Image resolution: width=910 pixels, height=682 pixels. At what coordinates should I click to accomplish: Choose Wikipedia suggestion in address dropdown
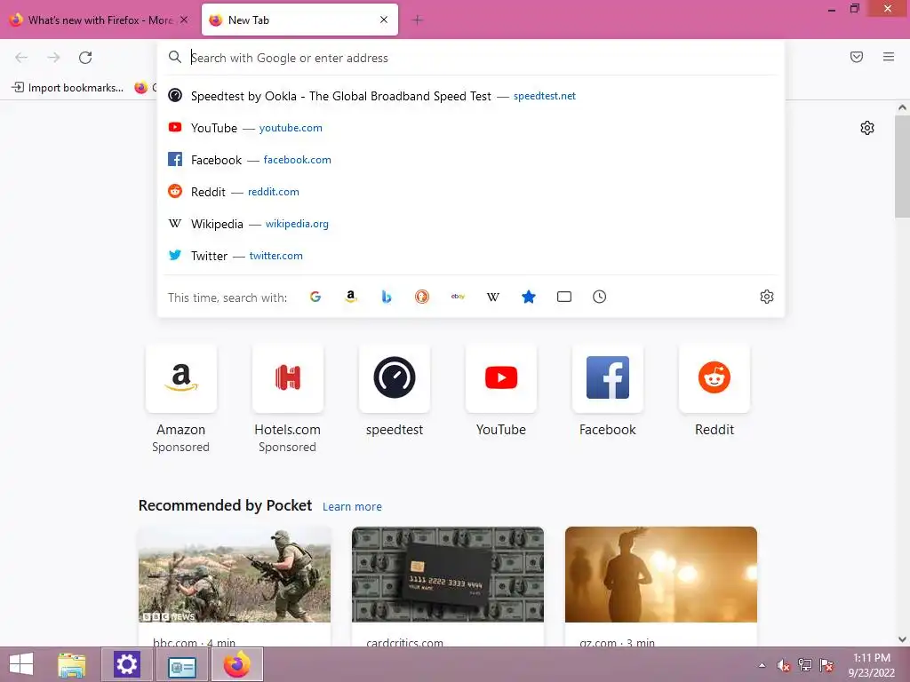pos(471,223)
